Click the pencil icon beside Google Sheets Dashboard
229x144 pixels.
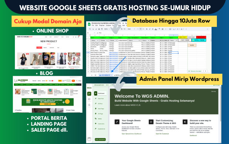tap(117, 122)
